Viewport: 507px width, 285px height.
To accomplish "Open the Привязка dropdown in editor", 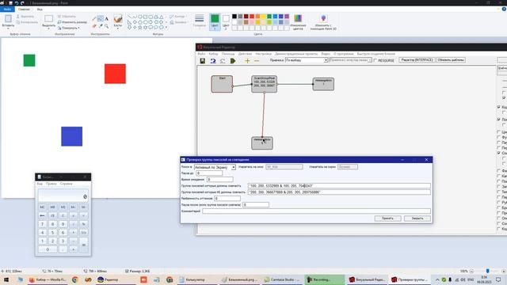I will point(326,60).
